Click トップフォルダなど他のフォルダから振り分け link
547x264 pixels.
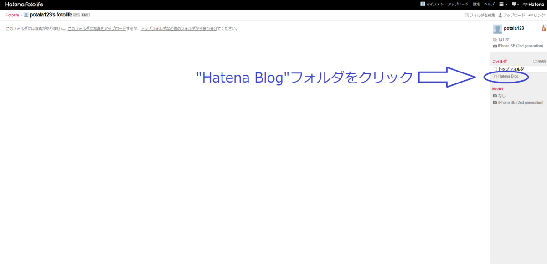pos(179,29)
